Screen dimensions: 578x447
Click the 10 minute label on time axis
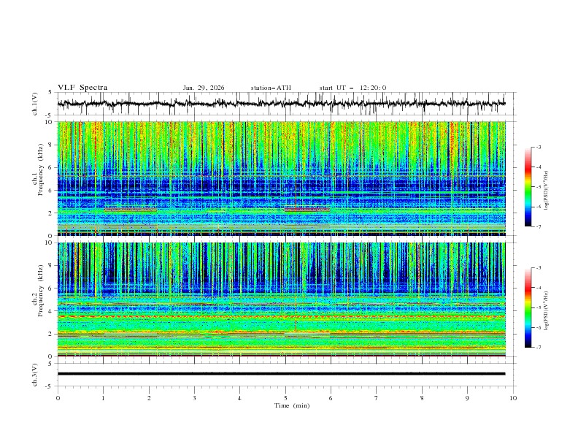[513, 398]
